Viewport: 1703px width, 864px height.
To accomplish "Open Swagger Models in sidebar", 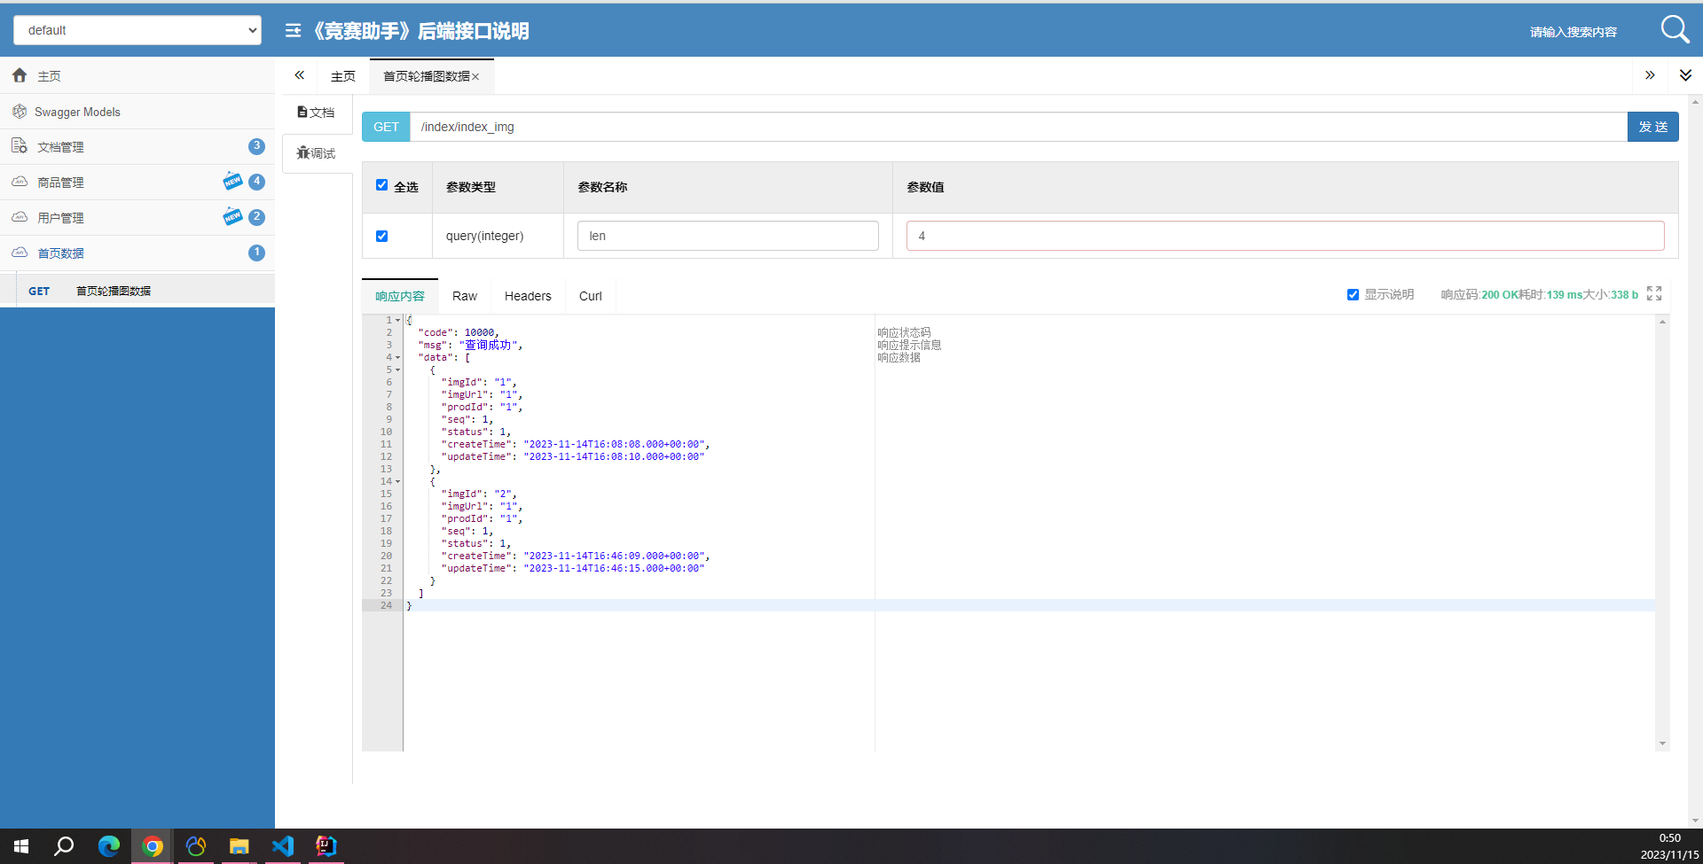I will [137, 112].
